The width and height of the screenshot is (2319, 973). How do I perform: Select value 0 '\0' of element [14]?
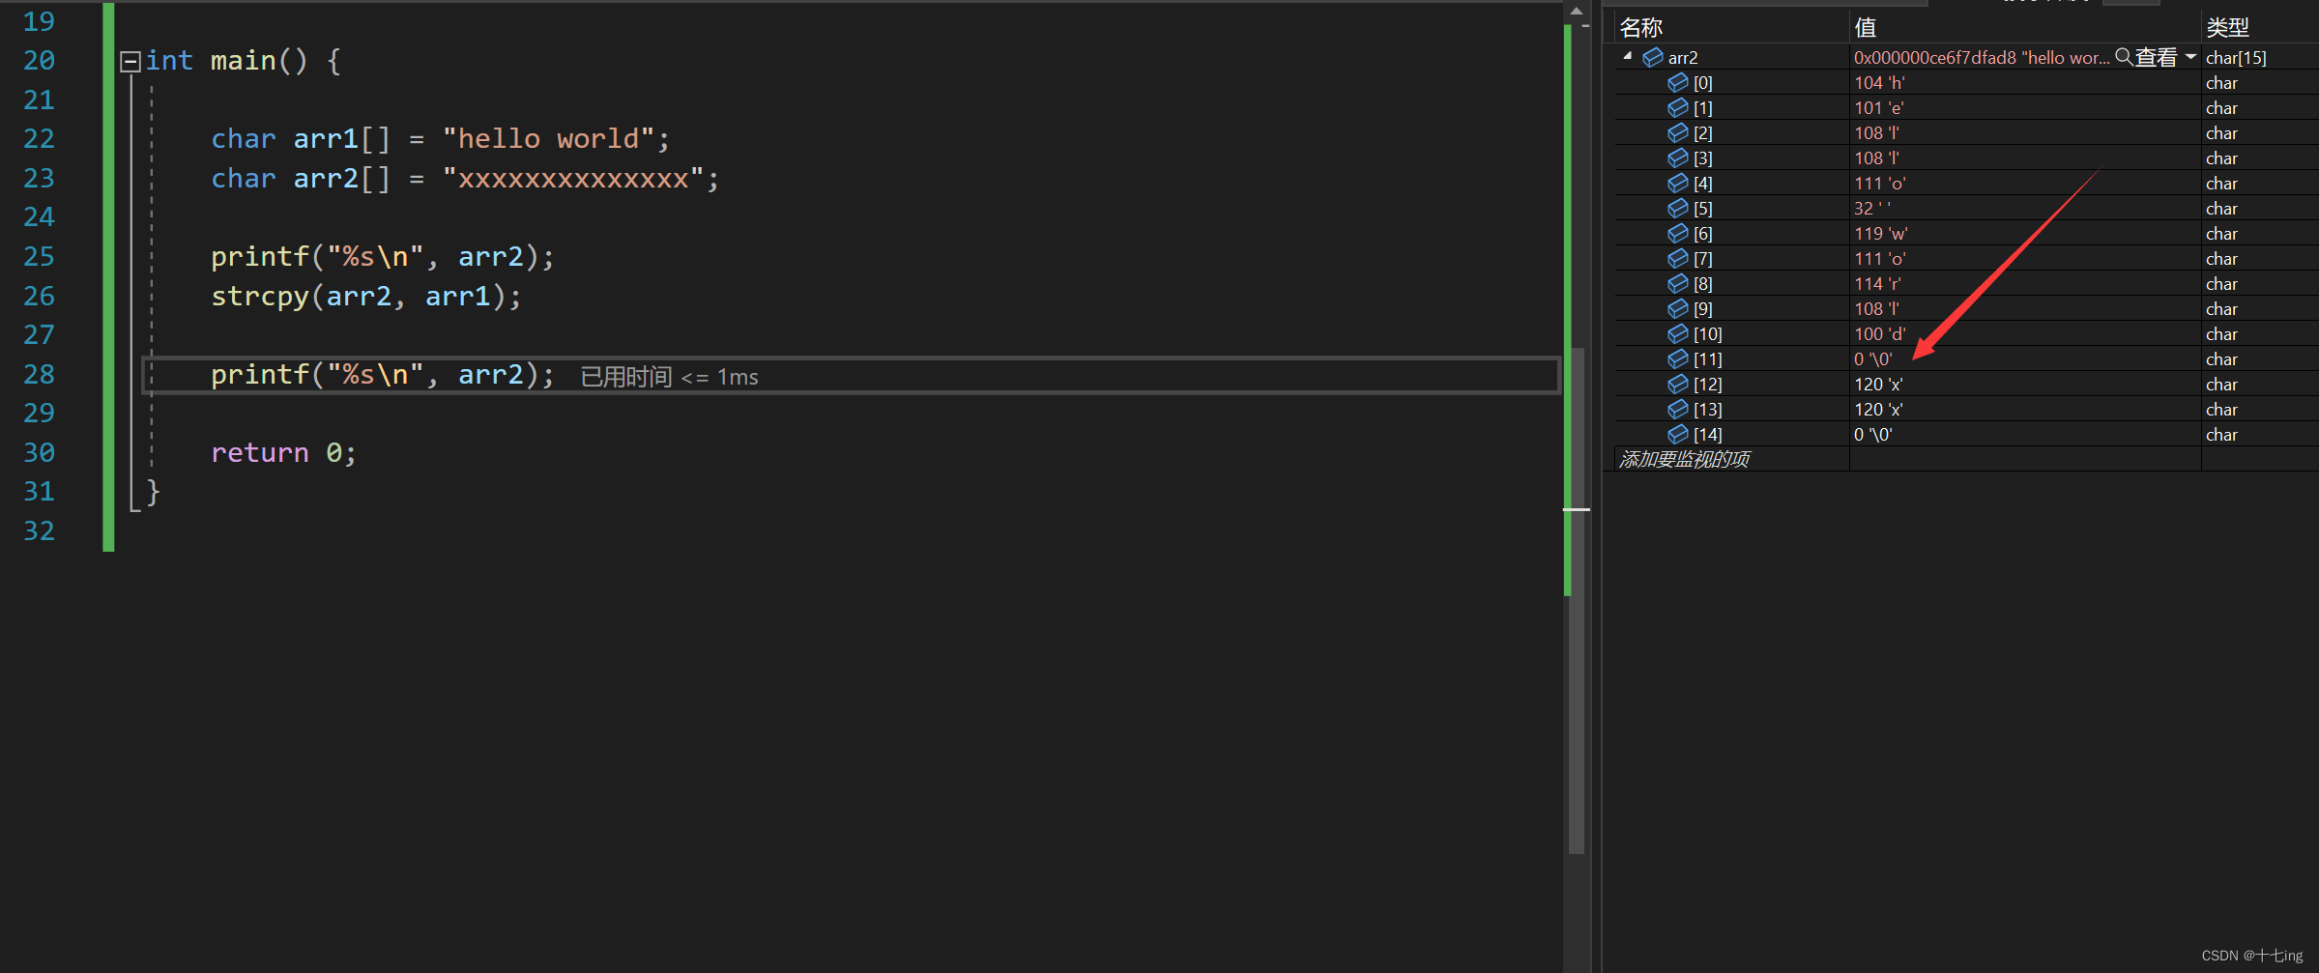point(1873,435)
